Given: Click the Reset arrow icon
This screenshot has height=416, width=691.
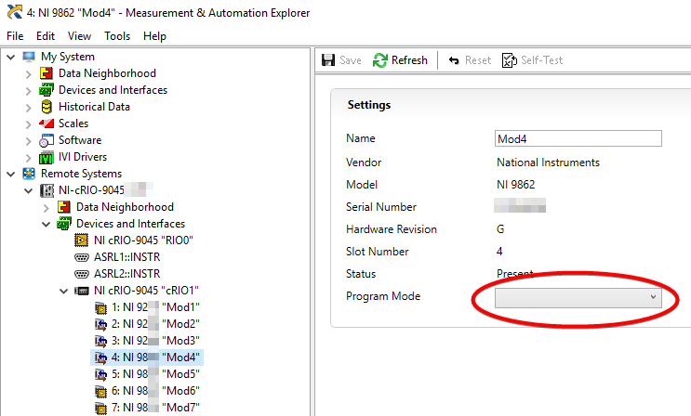Looking at the screenshot, I should coord(454,60).
